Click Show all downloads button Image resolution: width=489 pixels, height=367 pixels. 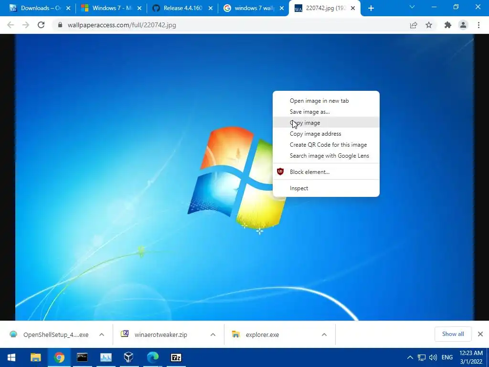(453, 334)
